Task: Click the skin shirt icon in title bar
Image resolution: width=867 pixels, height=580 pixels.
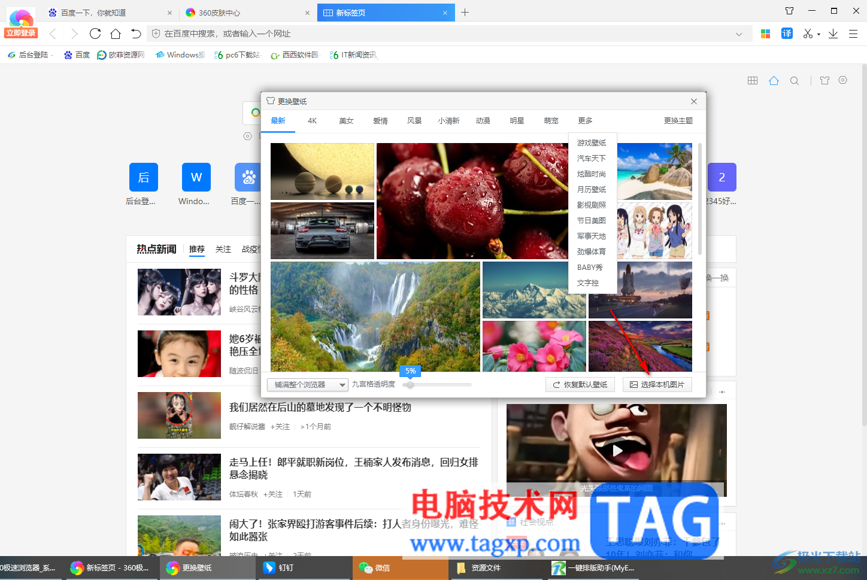Action: click(x=790, y=11)
